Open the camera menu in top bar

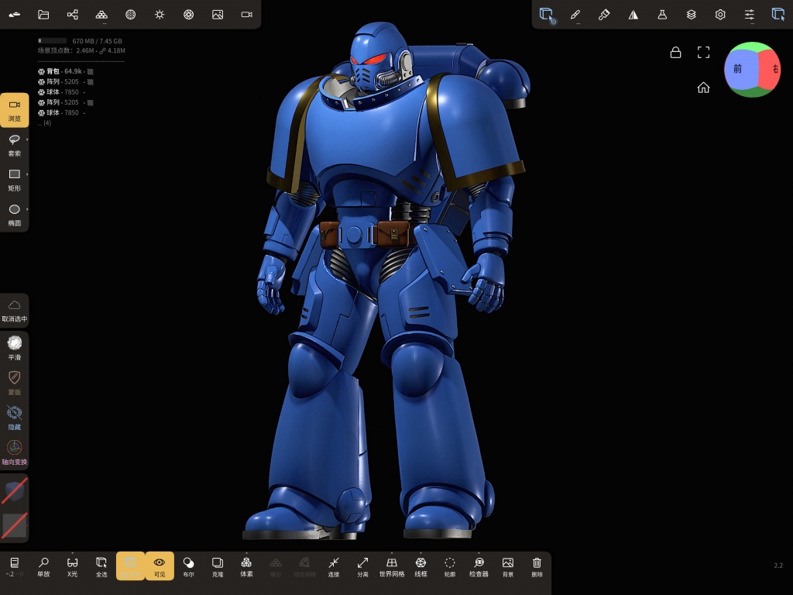tap(247, 15)
